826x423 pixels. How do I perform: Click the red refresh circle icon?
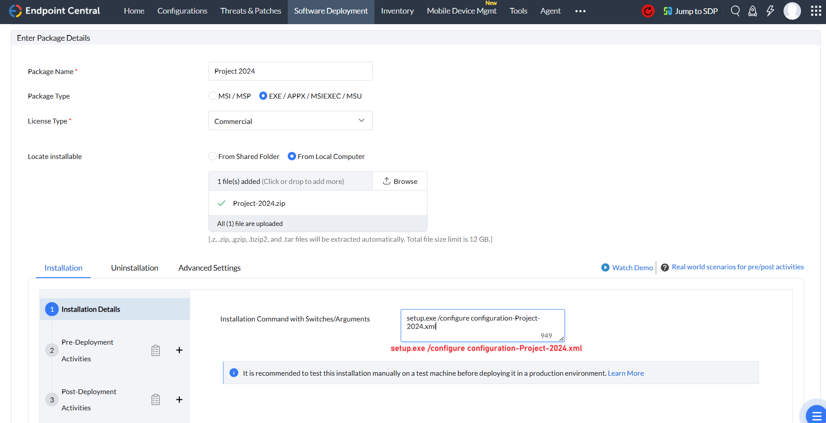coord(648,11)
